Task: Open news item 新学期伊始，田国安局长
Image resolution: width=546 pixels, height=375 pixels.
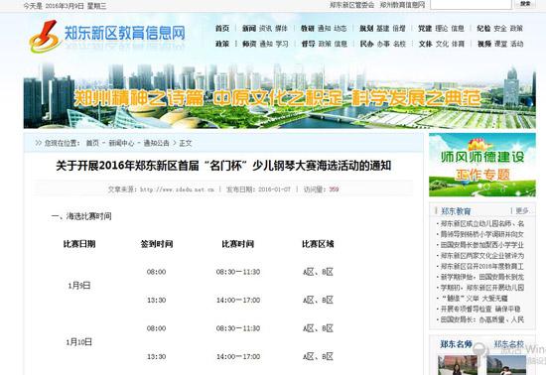Action: [x=481, y=277]
